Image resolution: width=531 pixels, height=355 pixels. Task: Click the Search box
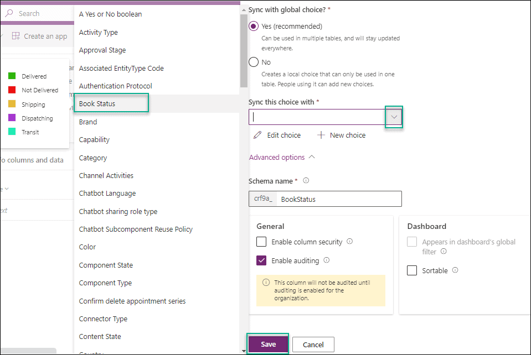click(x=37, y=13)
